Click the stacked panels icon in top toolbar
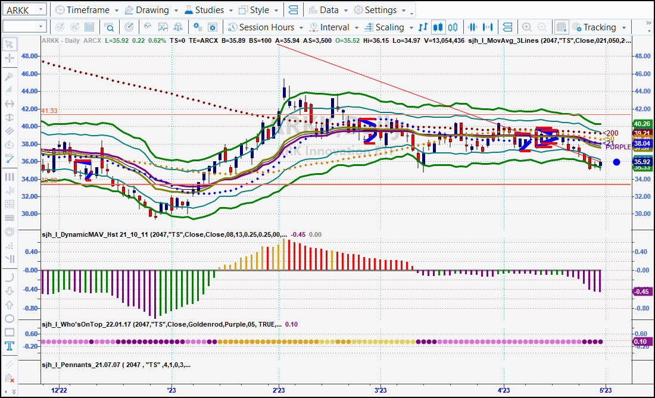Viewport: 655px width, 398px height. (294, 10)
